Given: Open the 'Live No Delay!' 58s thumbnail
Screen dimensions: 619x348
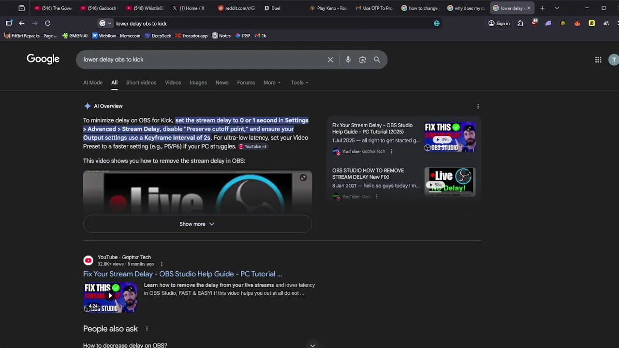Looking at the screenshot, I should tap(450, 182).
